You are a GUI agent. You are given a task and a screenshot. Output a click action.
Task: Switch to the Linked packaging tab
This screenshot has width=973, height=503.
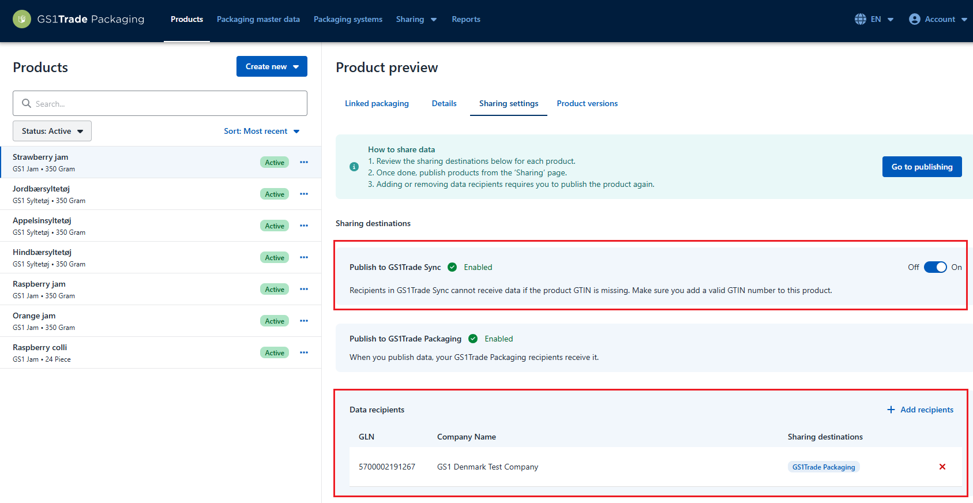point(377,103)
